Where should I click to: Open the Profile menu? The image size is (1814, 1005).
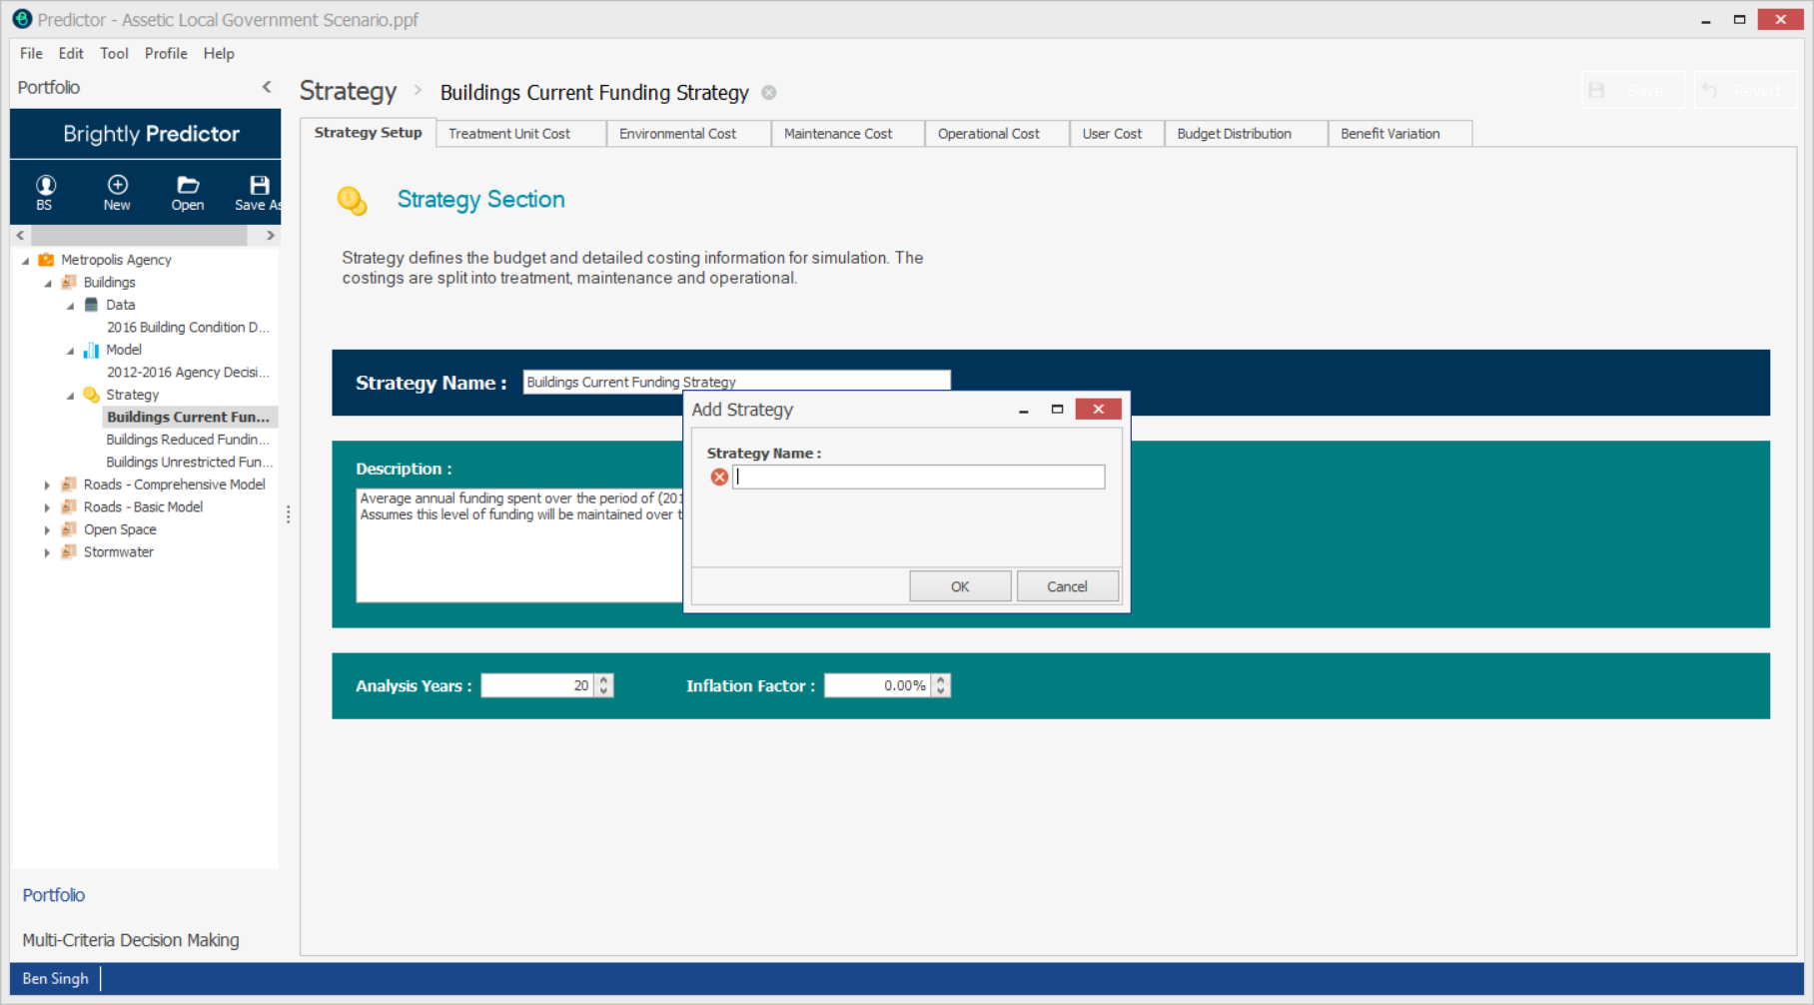tap(166, 54)
